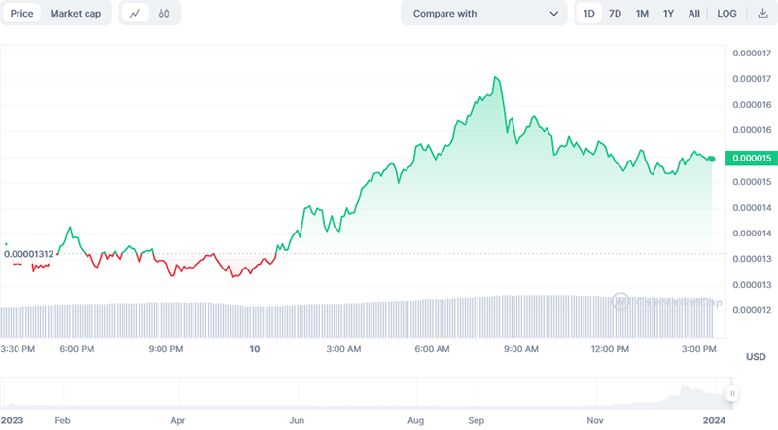The image size is (778, 430).
Task: Click the USD currency label
Action: tap(756, 356)
